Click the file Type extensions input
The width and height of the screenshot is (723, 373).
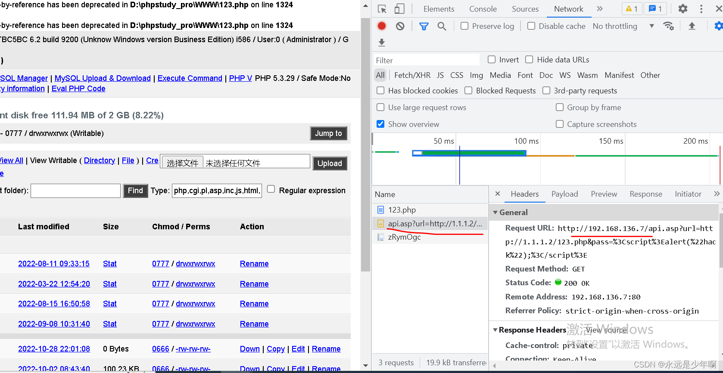pyautogui.click(x=217, y=191)
